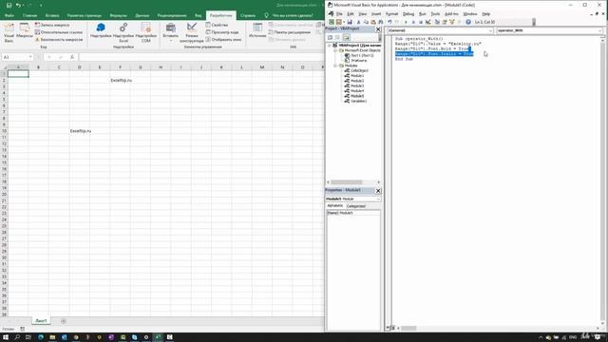Collapse the Microsoft Excel Objects folder
Viewport: 608px width, 342px height.
pyautogui.click(x=335, y=50)
